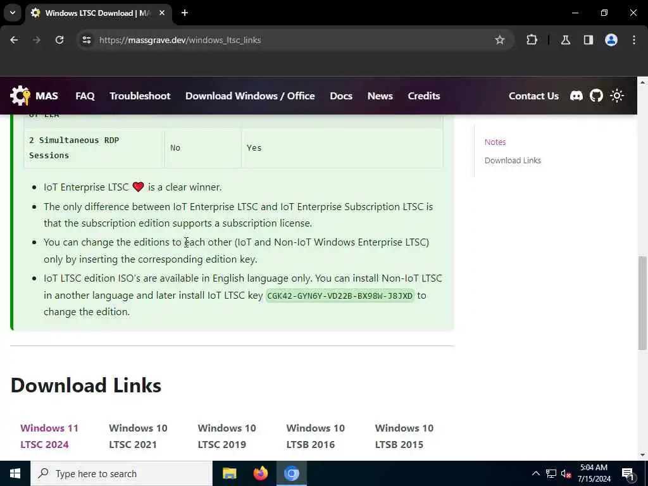Open the clock showing 5:04 AM
648x486 pixels.
[x=594, y=473]
